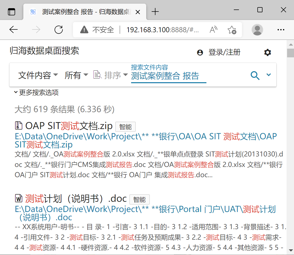Reload the page with the refresh icon

pyautogui.click(x=59, y=30)
